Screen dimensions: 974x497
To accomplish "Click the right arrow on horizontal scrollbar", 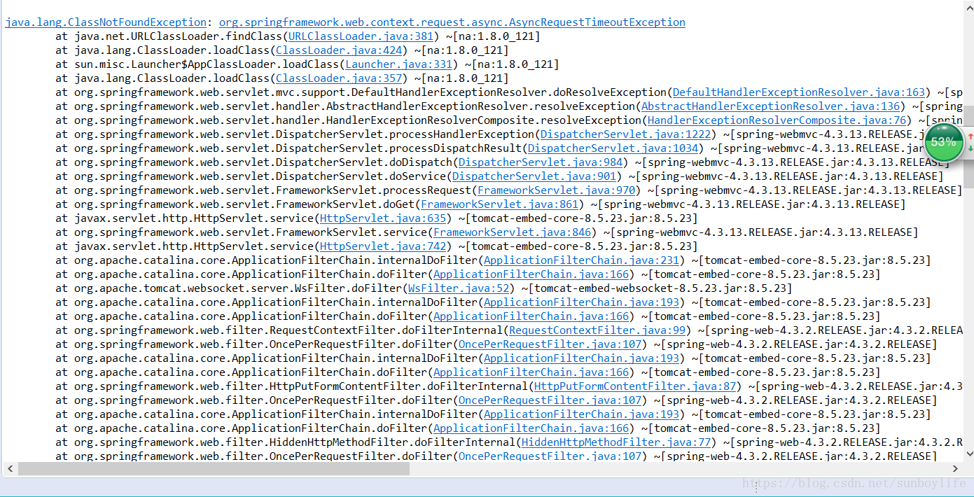I will pyautogui.click(x=954, y=468).
